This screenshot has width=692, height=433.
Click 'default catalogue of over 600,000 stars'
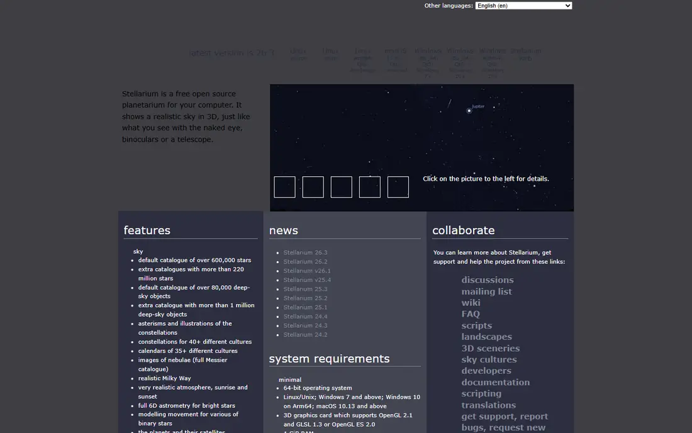point(194,260)
